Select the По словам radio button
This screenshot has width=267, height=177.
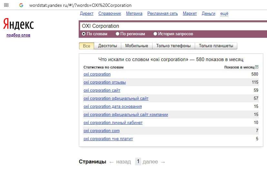[x=84, y=34]
